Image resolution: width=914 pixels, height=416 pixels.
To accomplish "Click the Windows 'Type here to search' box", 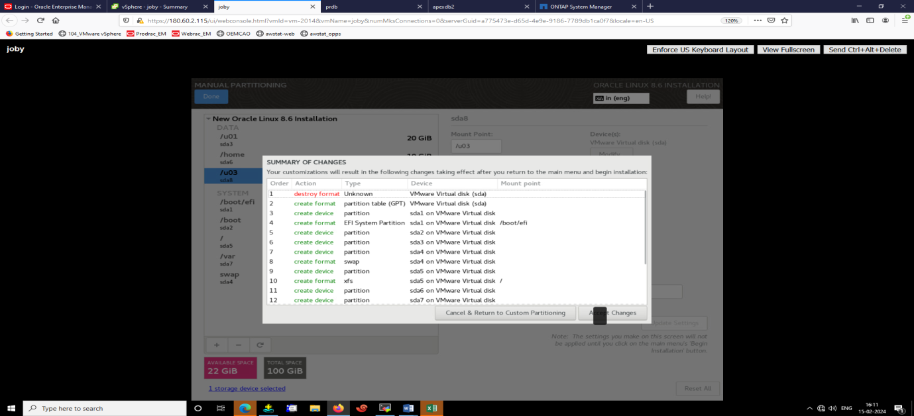I will click(x=104, y=408).
